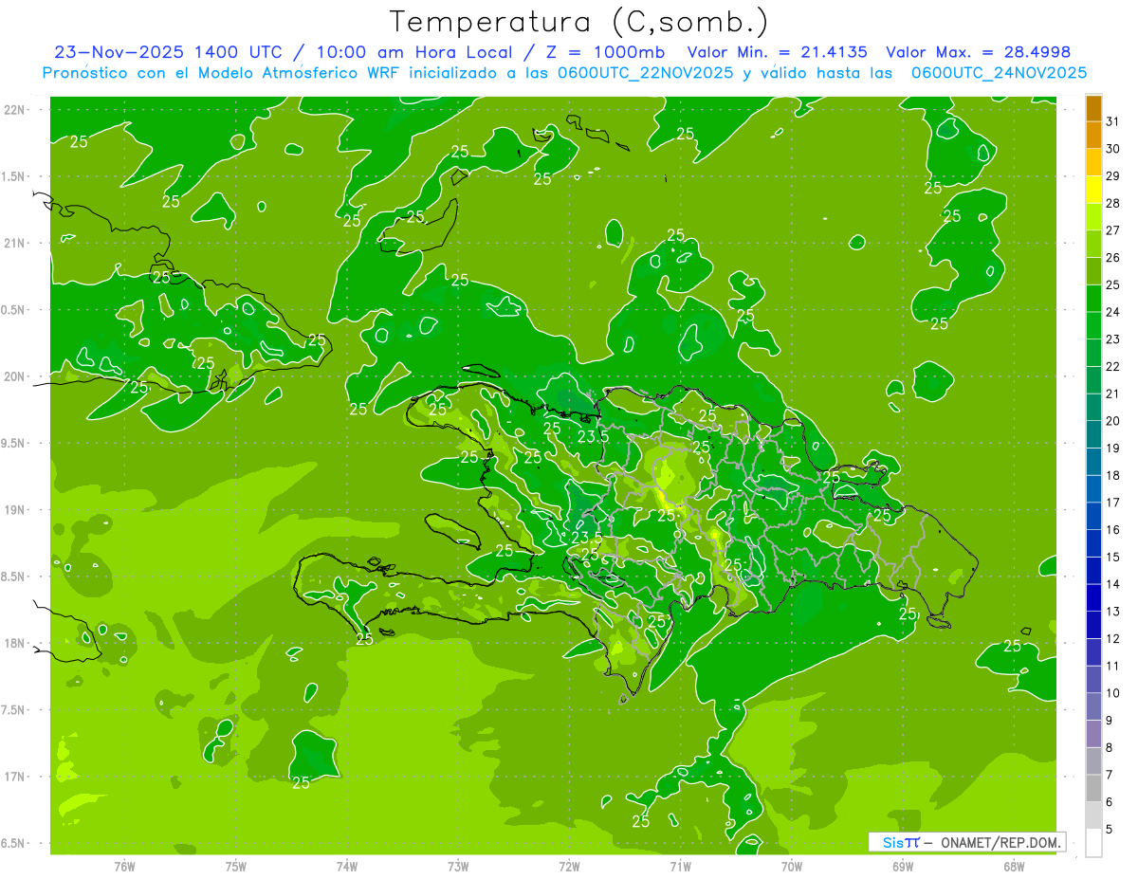Click the colorbar label 5
Viewport: 1138px width, 879px height.
(x=1109, y=830)
